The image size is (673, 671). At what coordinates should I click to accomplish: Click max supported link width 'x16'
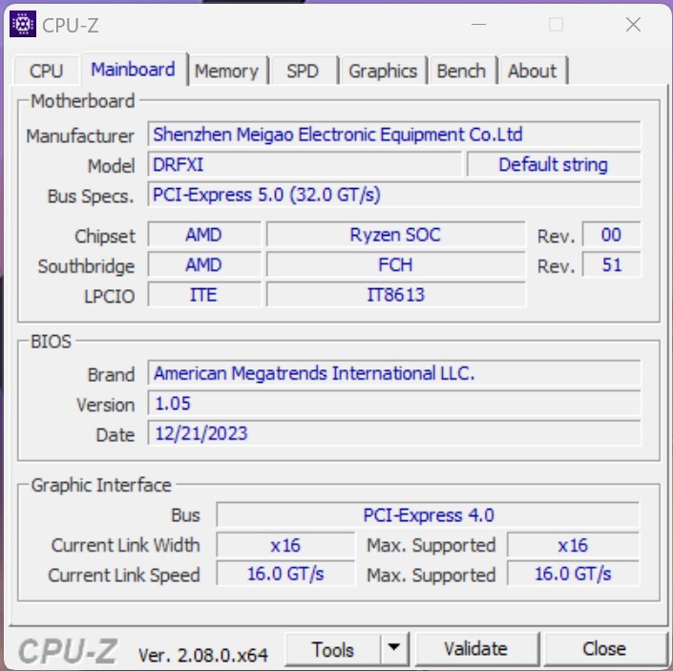tap(573, 545)
